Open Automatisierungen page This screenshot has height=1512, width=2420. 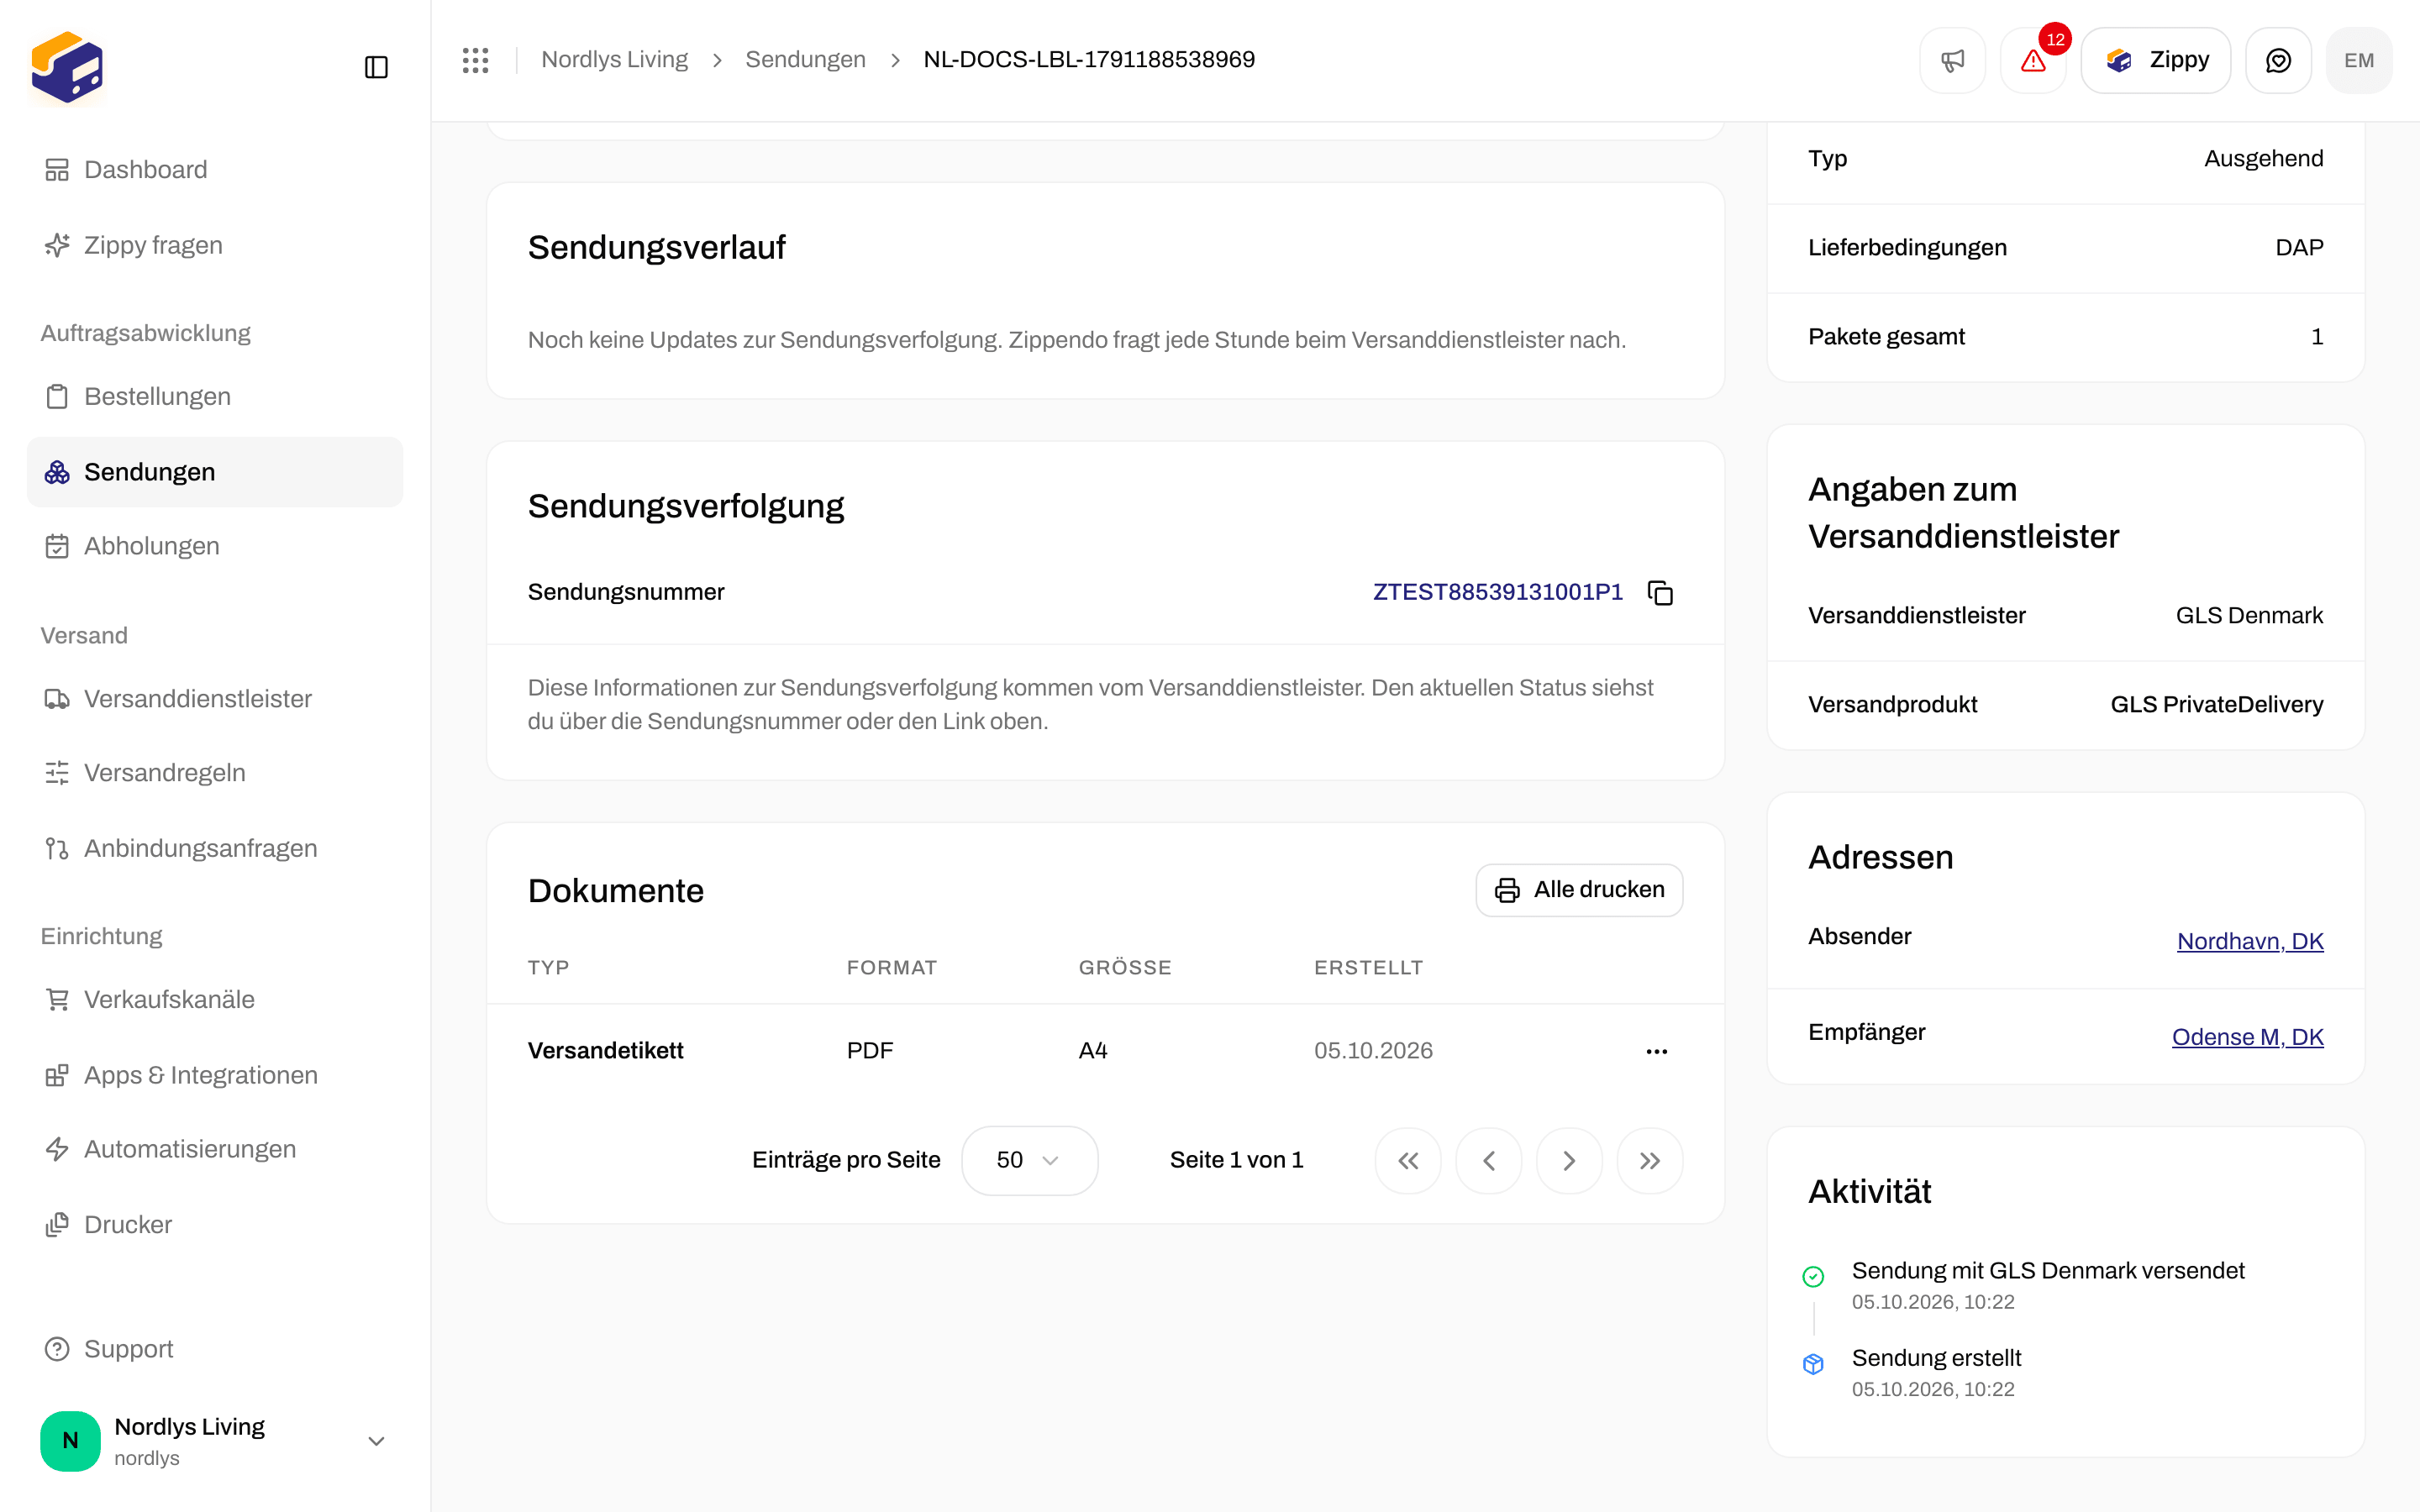pyautogui.click(x=215, y=1149)
